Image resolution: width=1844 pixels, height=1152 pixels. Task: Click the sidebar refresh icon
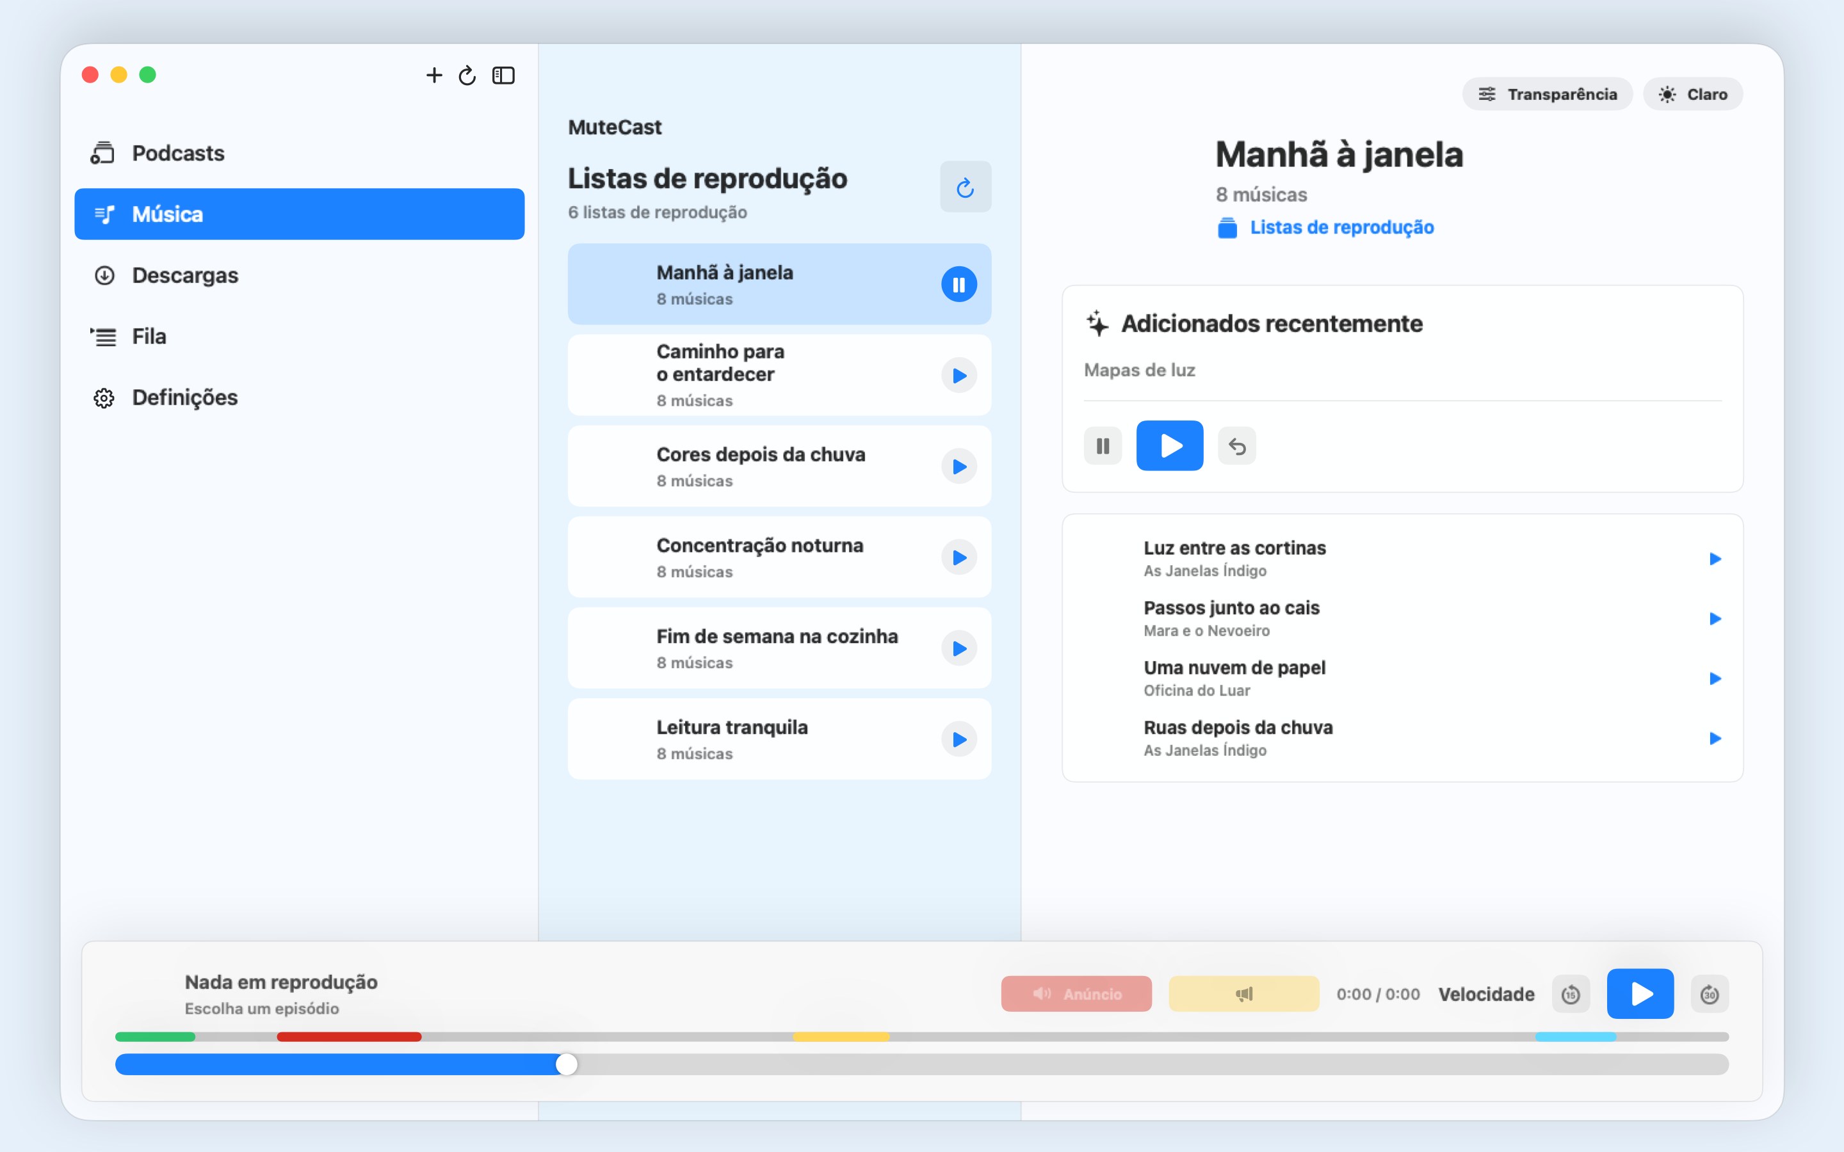tap(467, 75)
